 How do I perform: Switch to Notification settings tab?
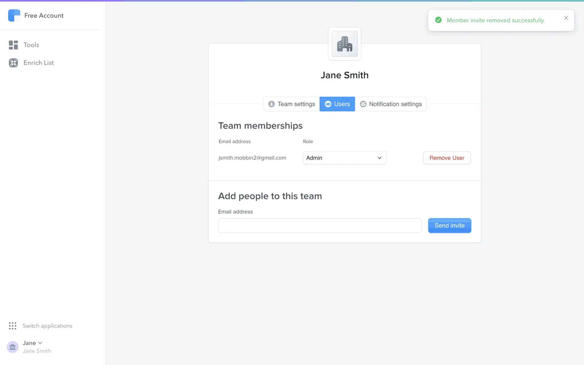[x=391, y=104]
